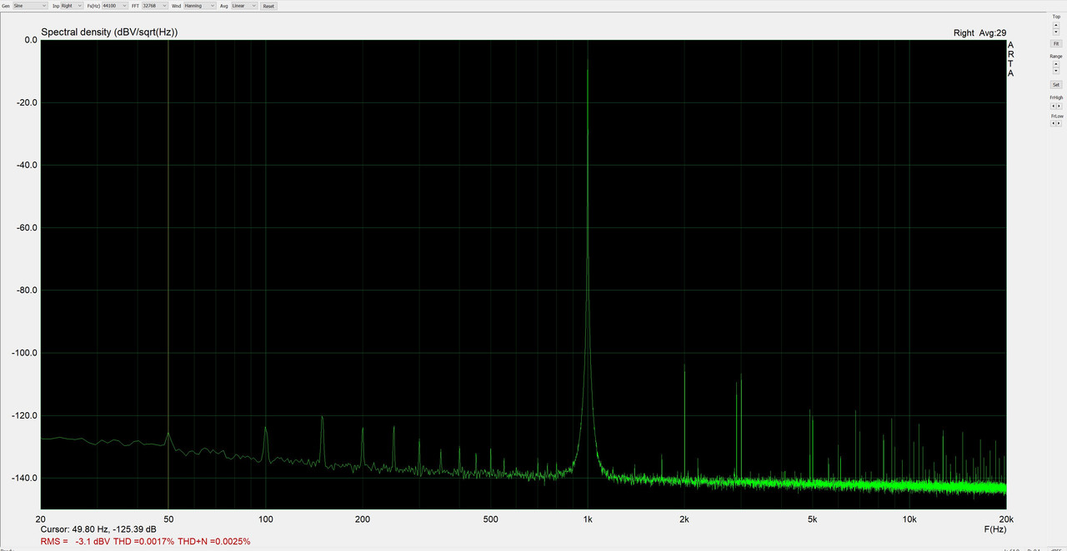Click the Reset button
The image size is (1067, 551).
tap(268, 6)
